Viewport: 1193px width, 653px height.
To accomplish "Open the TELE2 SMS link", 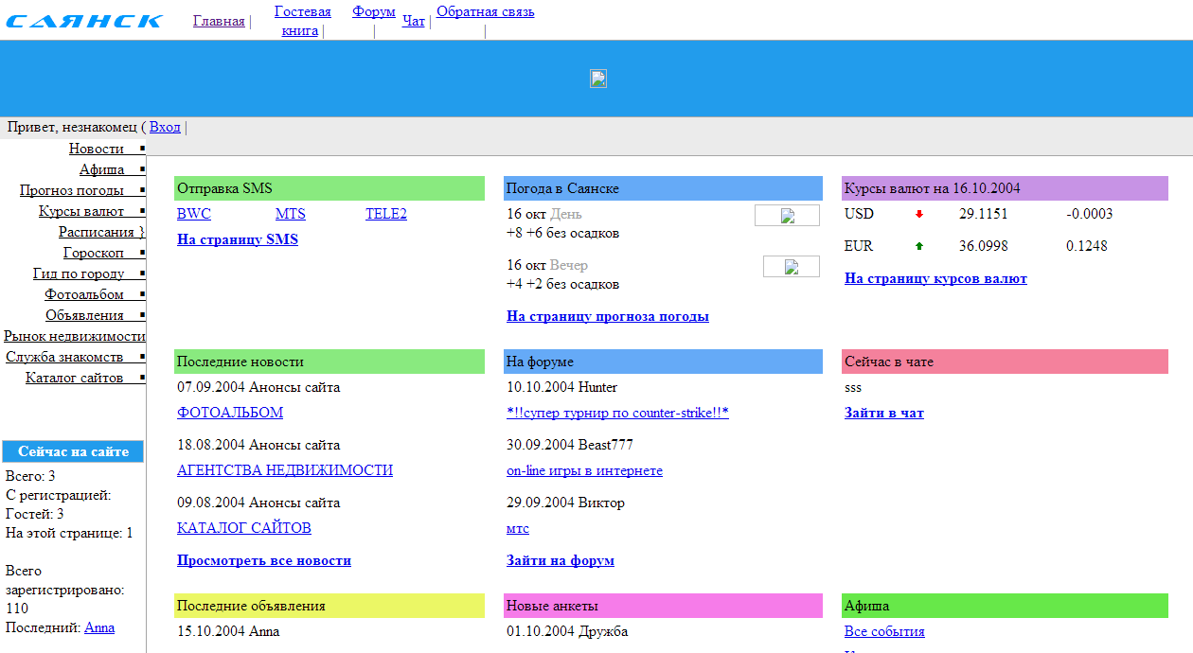I will pos(385,214).
